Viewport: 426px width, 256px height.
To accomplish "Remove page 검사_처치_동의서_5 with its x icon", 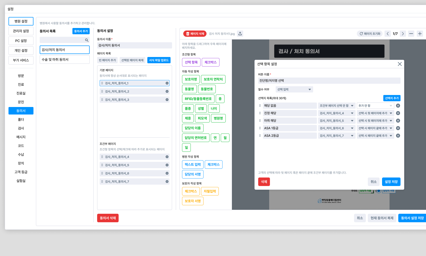I will [167, 165].
